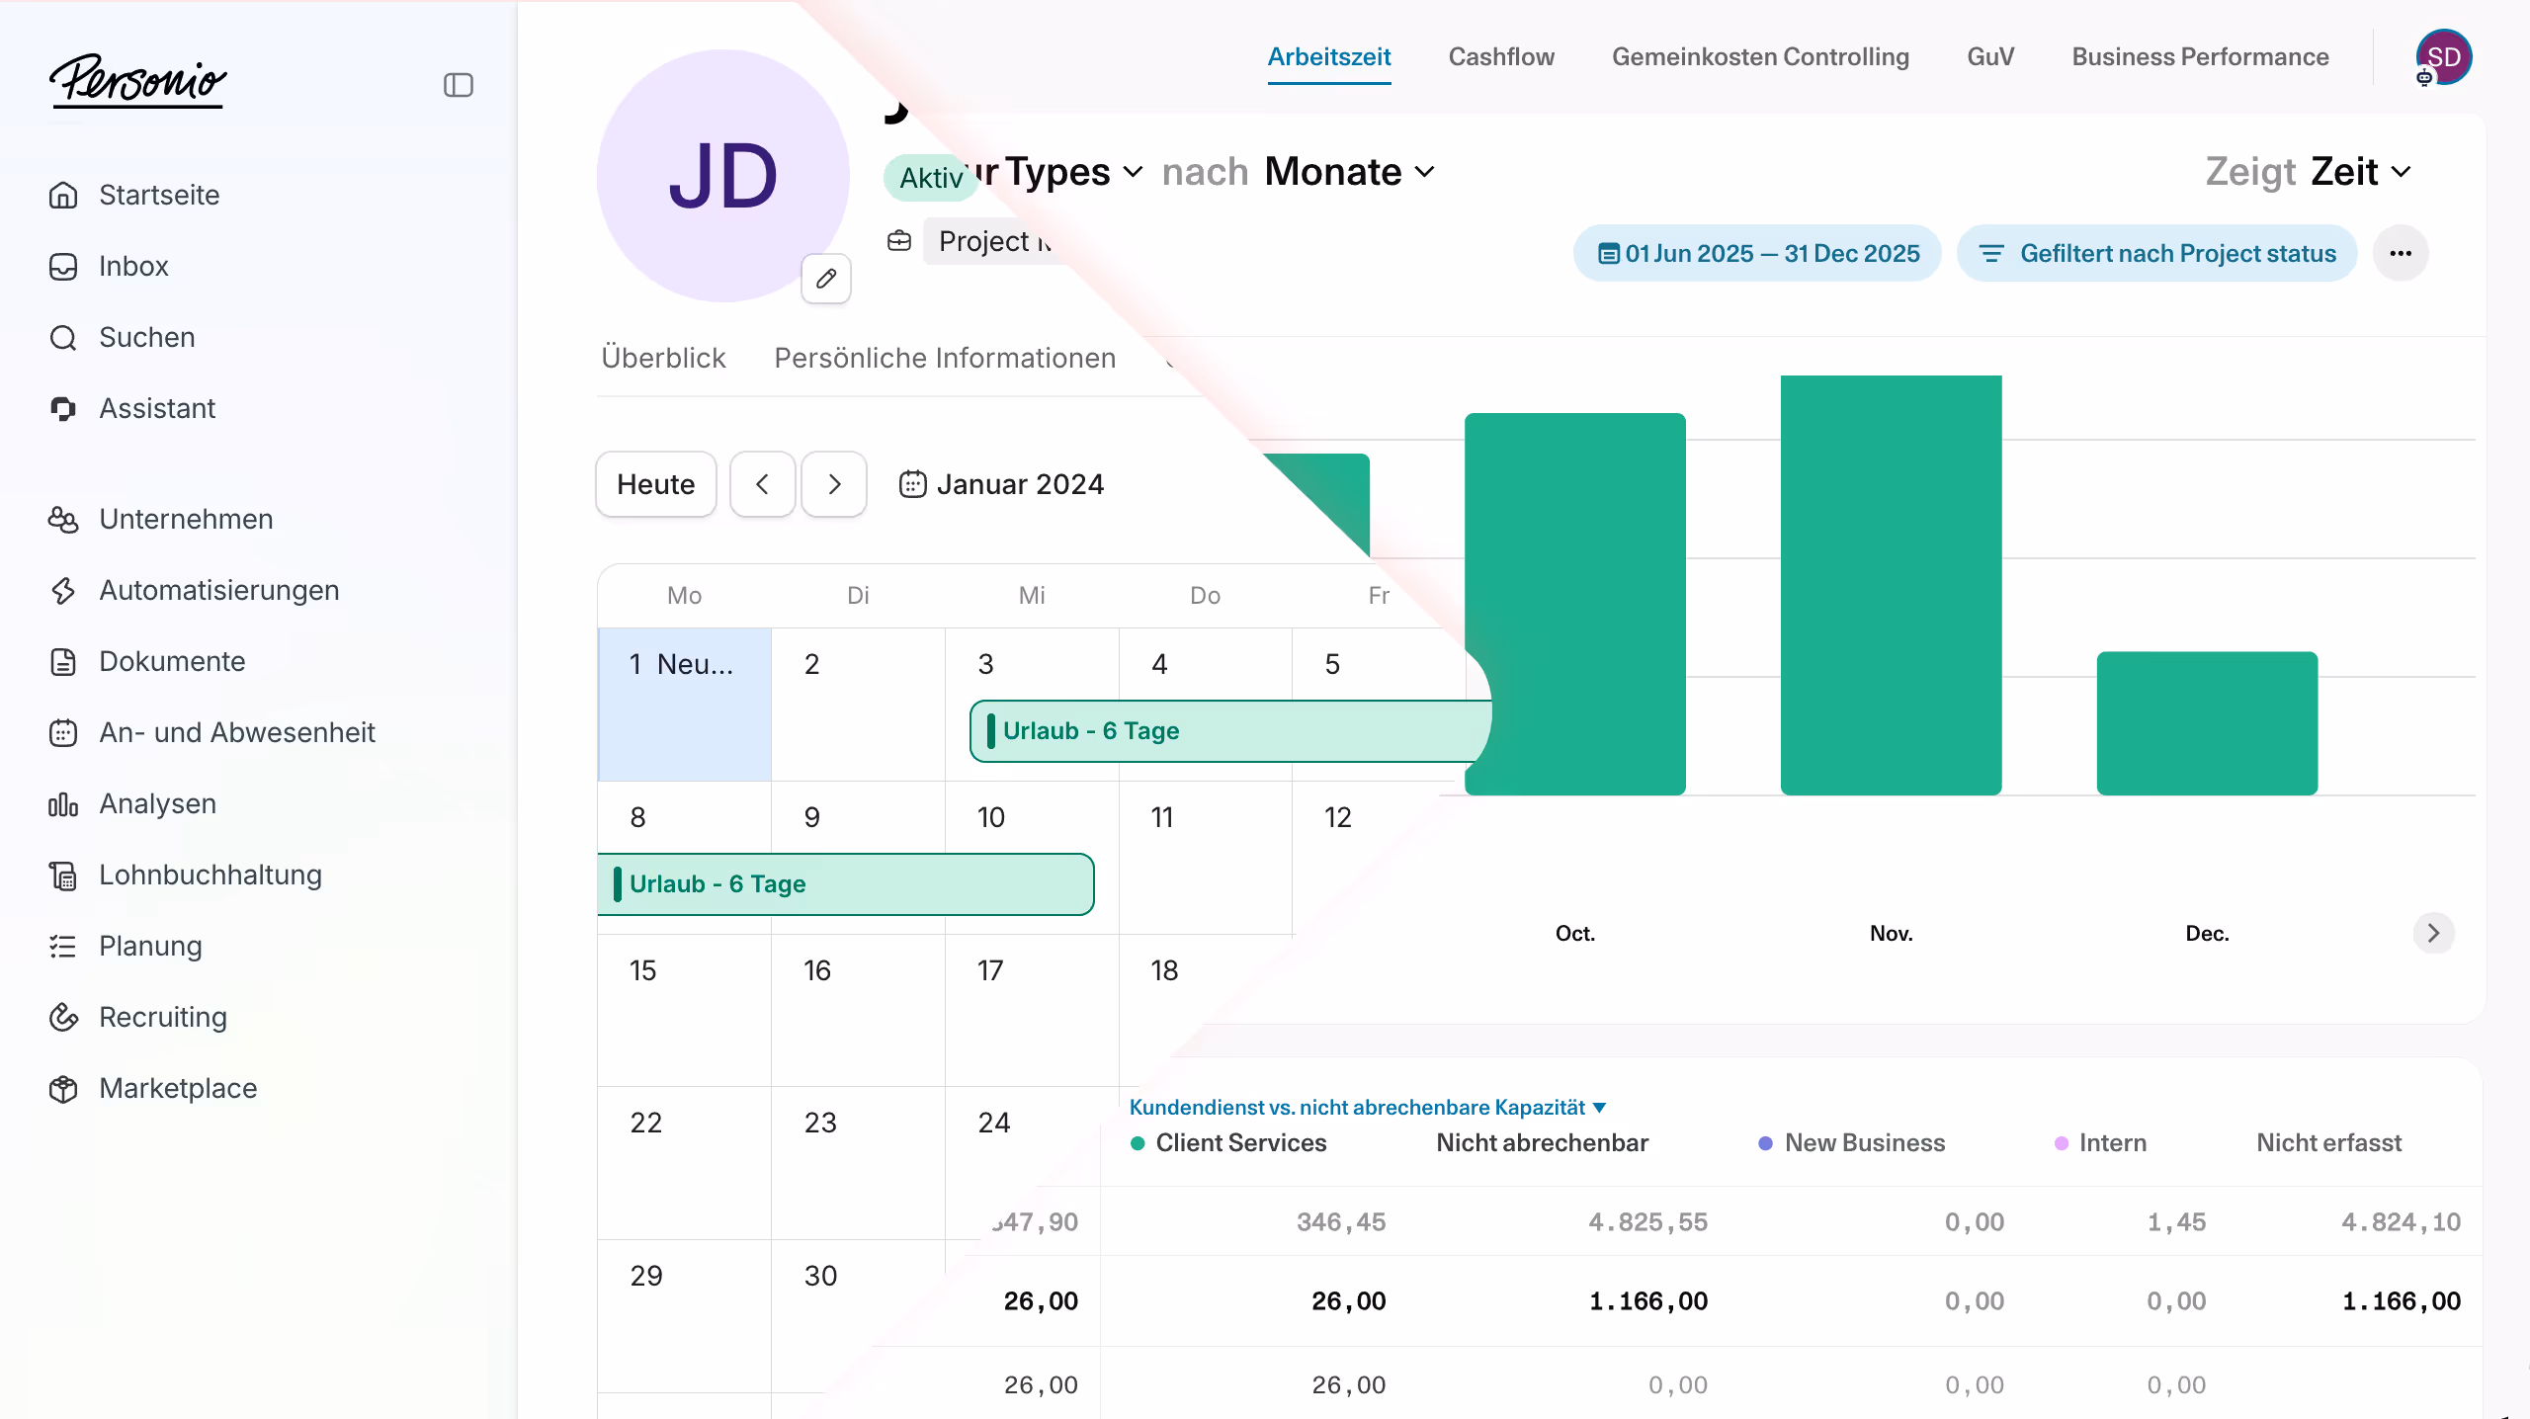Image resolution: width=2530 pixels, height=1419 pixels.
Task: Toggle the Intern legend entry
Action: [2113, 1143]
